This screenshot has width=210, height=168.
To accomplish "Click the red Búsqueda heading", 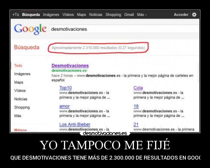I will click(x=26, y=47).
